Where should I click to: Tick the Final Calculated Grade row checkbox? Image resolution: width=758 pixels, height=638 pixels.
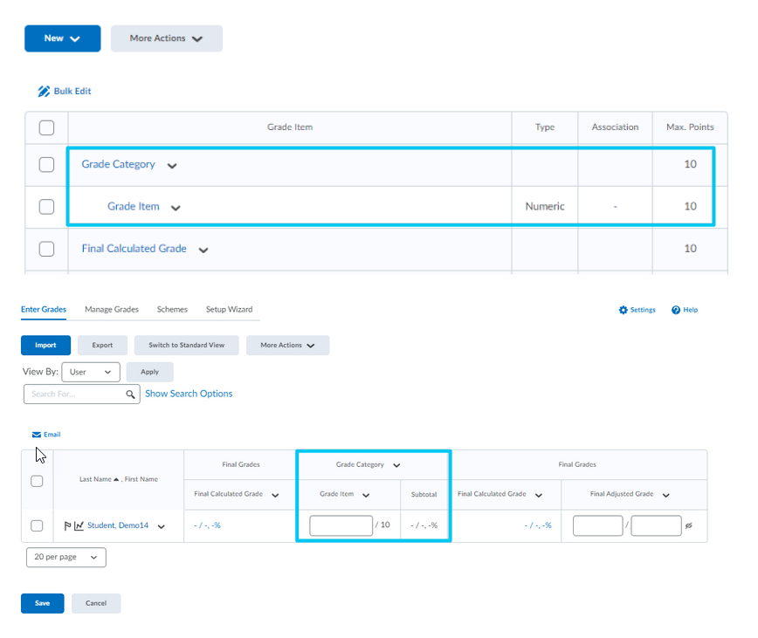[47, 249]
